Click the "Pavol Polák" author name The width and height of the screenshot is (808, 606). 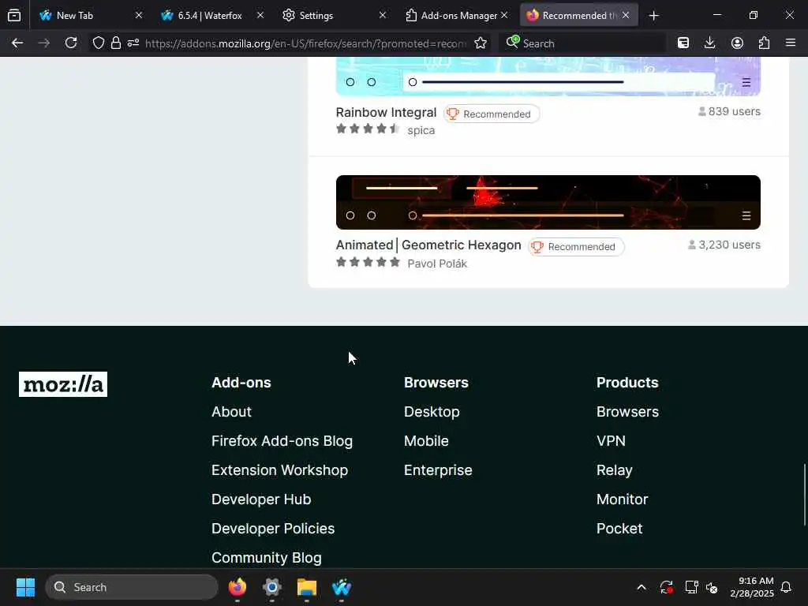[437, 264]
